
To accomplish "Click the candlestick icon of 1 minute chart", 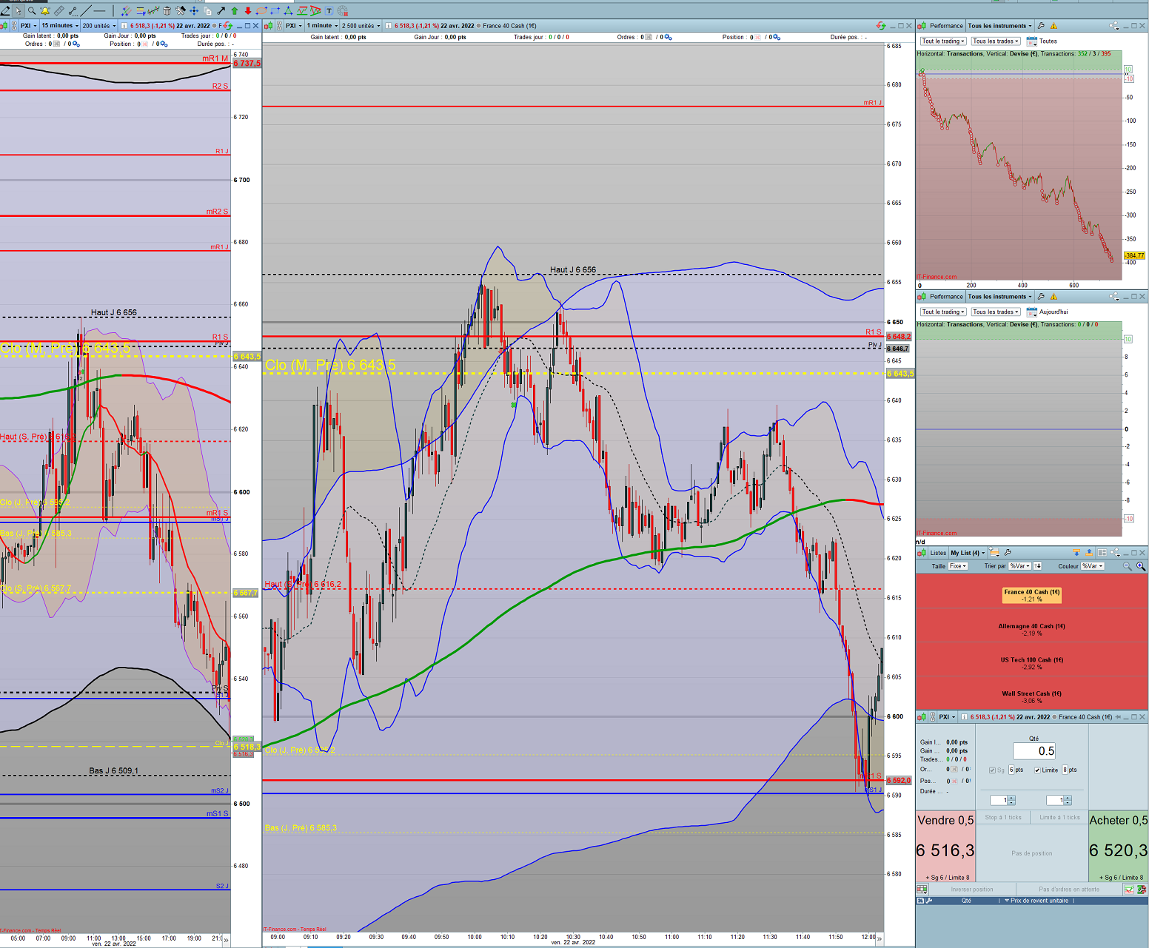I will (268, 26).
